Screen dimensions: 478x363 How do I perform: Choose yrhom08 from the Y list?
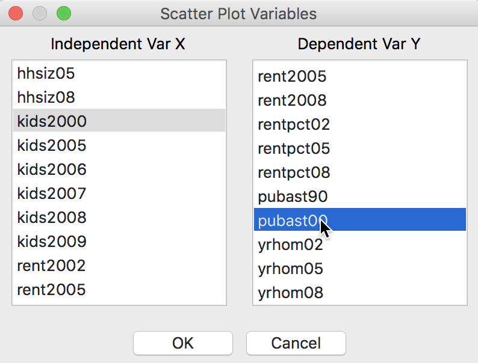coord(360,293)
